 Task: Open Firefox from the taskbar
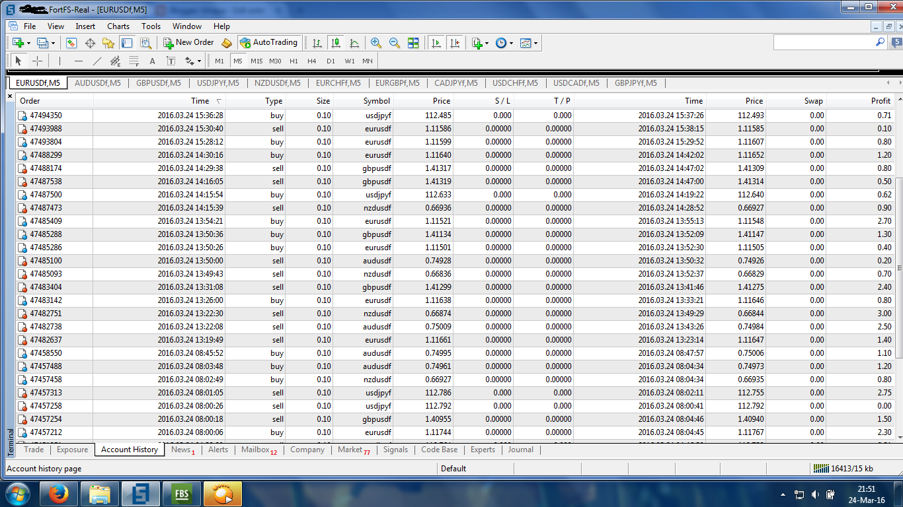coord(59,494)
